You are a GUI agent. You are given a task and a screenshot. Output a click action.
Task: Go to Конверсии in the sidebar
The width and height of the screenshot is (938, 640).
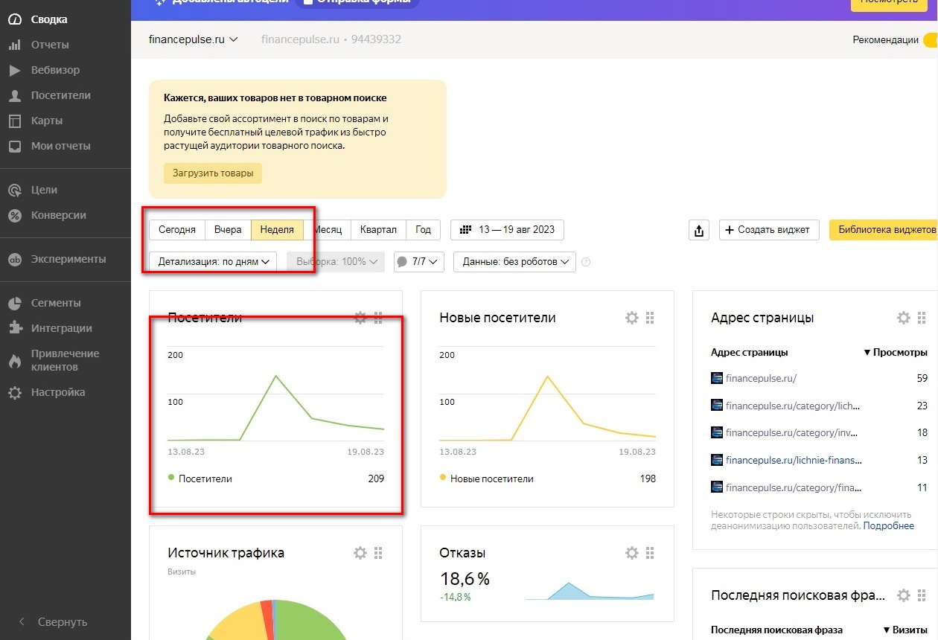[x=58, y=215]
